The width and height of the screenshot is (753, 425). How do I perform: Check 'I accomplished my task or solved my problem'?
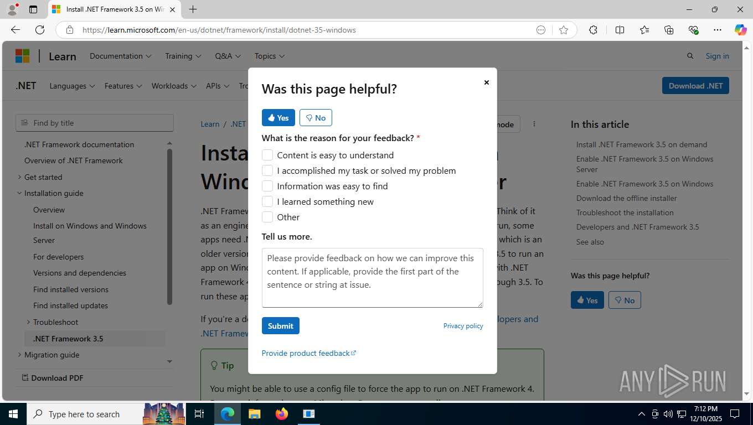[267, 170]
